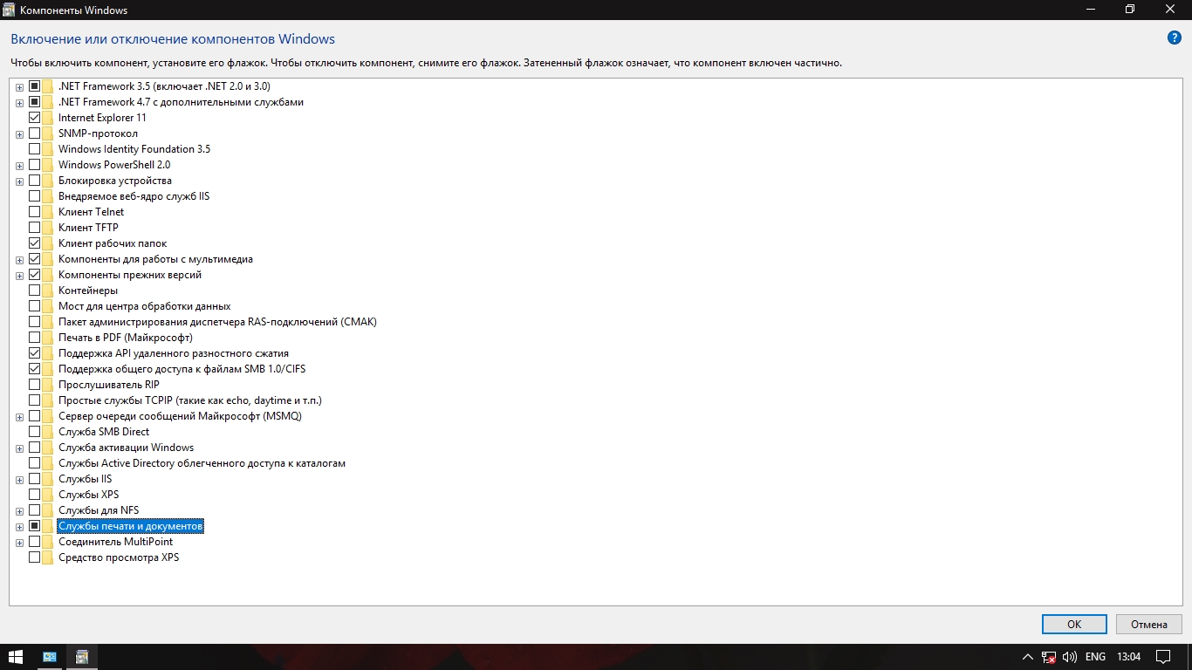1192x670 pixels.
Task: Select Мост для центра обработки данных
Action: pyautogui.click(x=144, y=306)
